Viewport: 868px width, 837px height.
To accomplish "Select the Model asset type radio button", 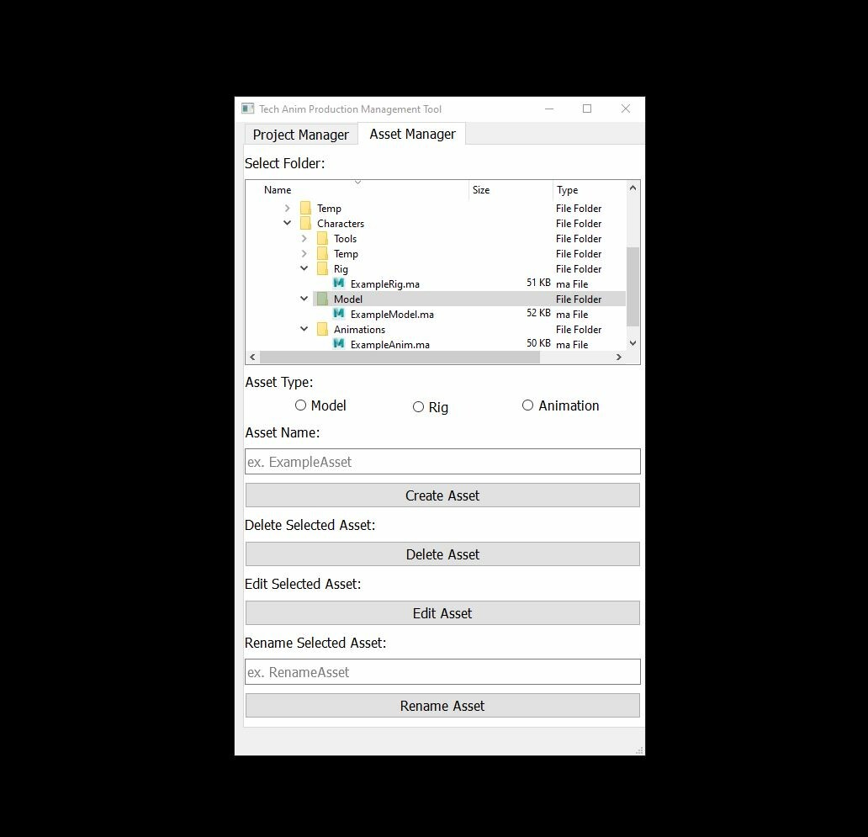I will pos(300,405).
